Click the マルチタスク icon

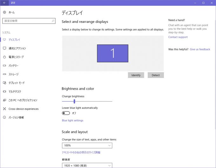(4, 91)
